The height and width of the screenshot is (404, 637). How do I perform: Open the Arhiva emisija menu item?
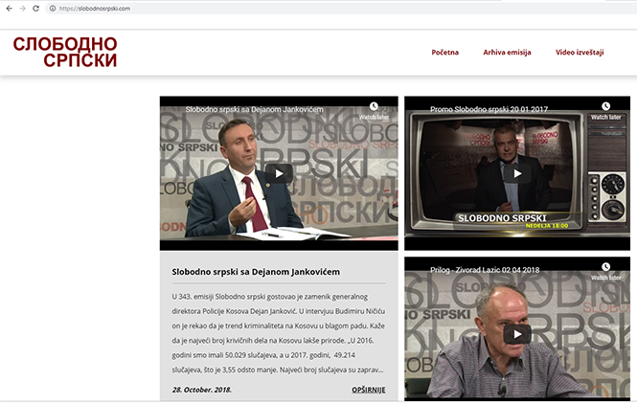click(x=507, y=52)
